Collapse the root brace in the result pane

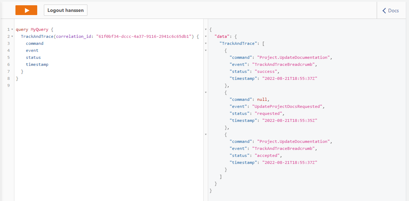(206, 29)
